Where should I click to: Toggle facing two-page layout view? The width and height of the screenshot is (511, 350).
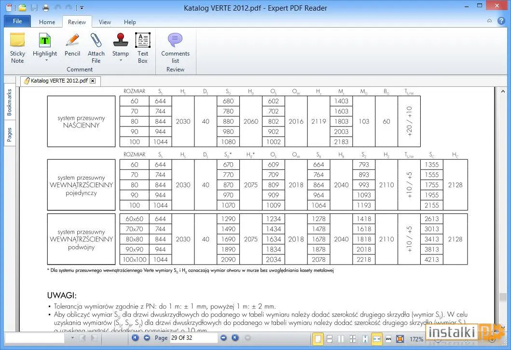(x=341, y=339)
